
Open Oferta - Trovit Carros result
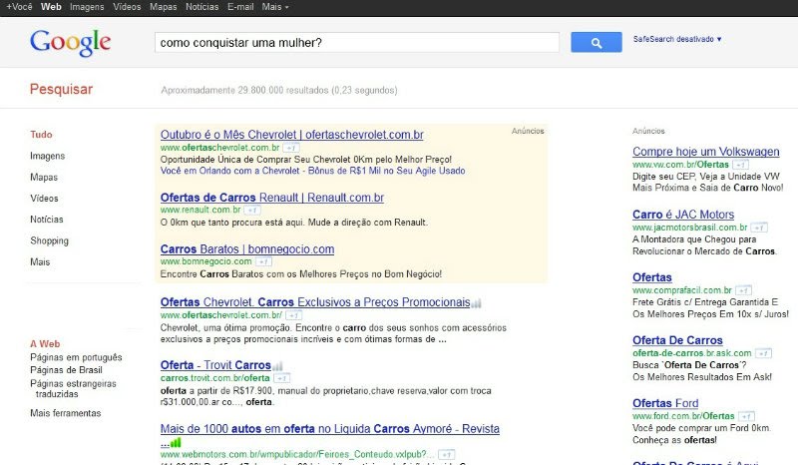(215, 365)
